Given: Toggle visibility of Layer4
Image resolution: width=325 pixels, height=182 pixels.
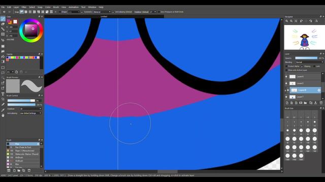Looking at the screenshot, I should (x=286, y=76).
